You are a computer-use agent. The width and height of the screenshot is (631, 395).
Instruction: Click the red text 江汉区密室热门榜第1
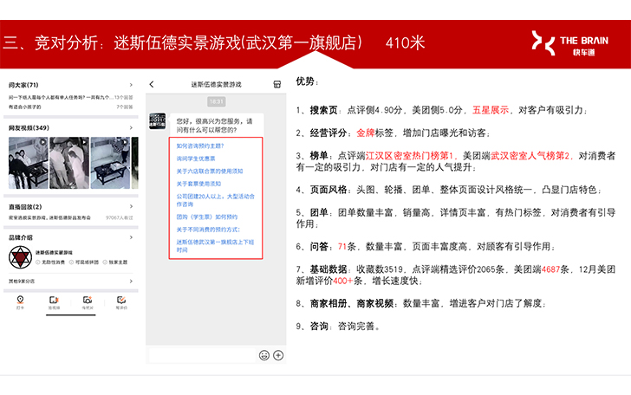tap(409, 156)
